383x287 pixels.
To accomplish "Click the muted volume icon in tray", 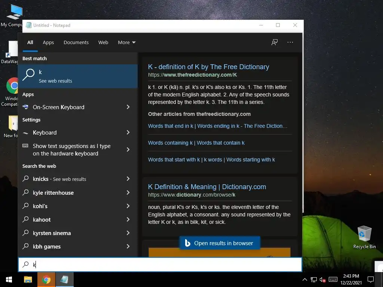I will (x=323, y=280).
